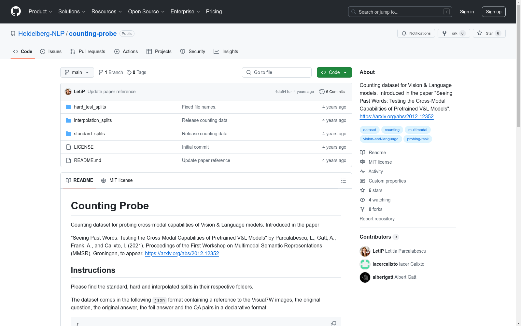
Task: Open the arXiv link in About section
Action: (x=397, y=116)
